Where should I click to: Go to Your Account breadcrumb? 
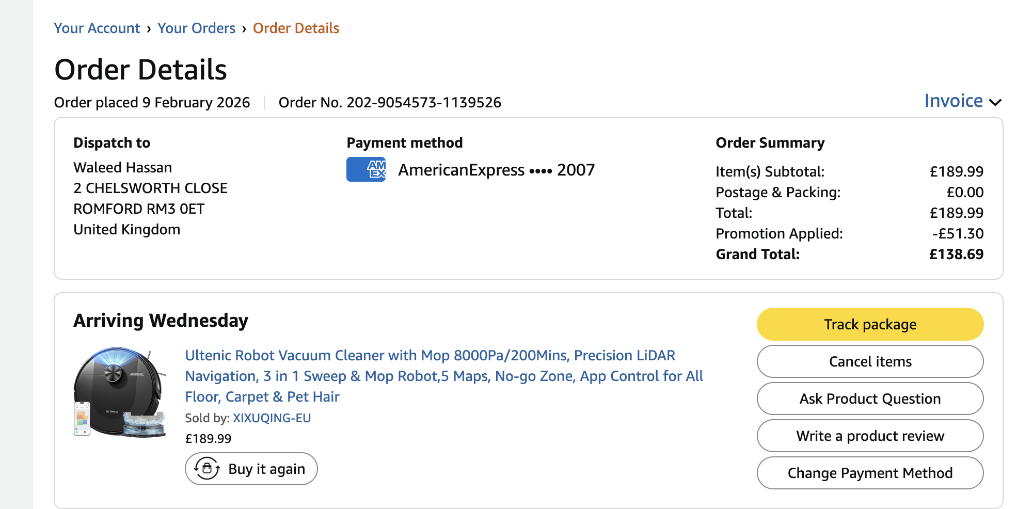point(97,28)
